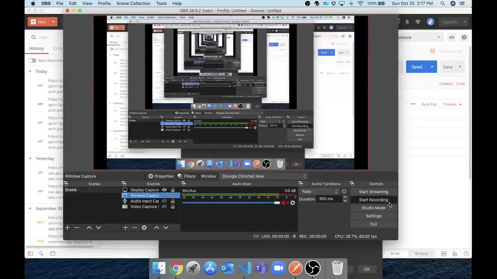Open the Scene Collection menu
The image size is (497, 279).
tap(133, 3)
